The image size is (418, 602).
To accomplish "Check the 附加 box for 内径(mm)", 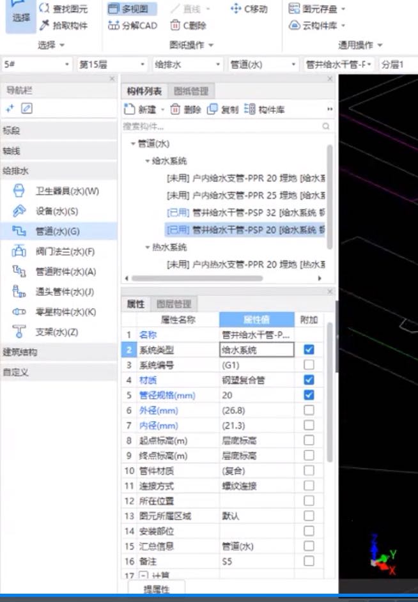I will (x=309, y=425).
